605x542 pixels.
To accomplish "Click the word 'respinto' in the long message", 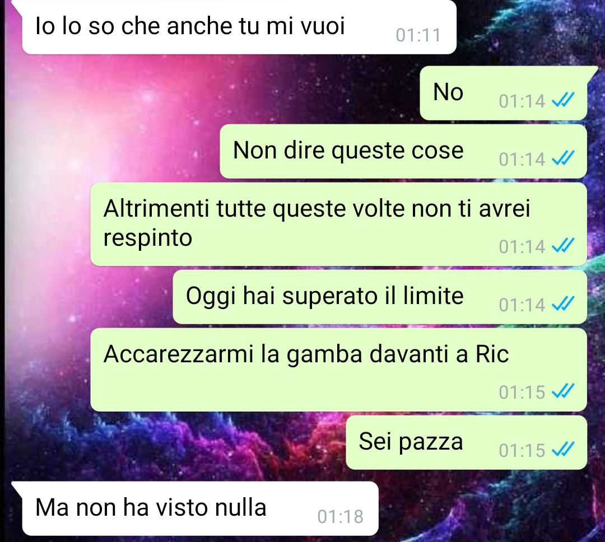I will pyautogui.click(x=148, y=239).
